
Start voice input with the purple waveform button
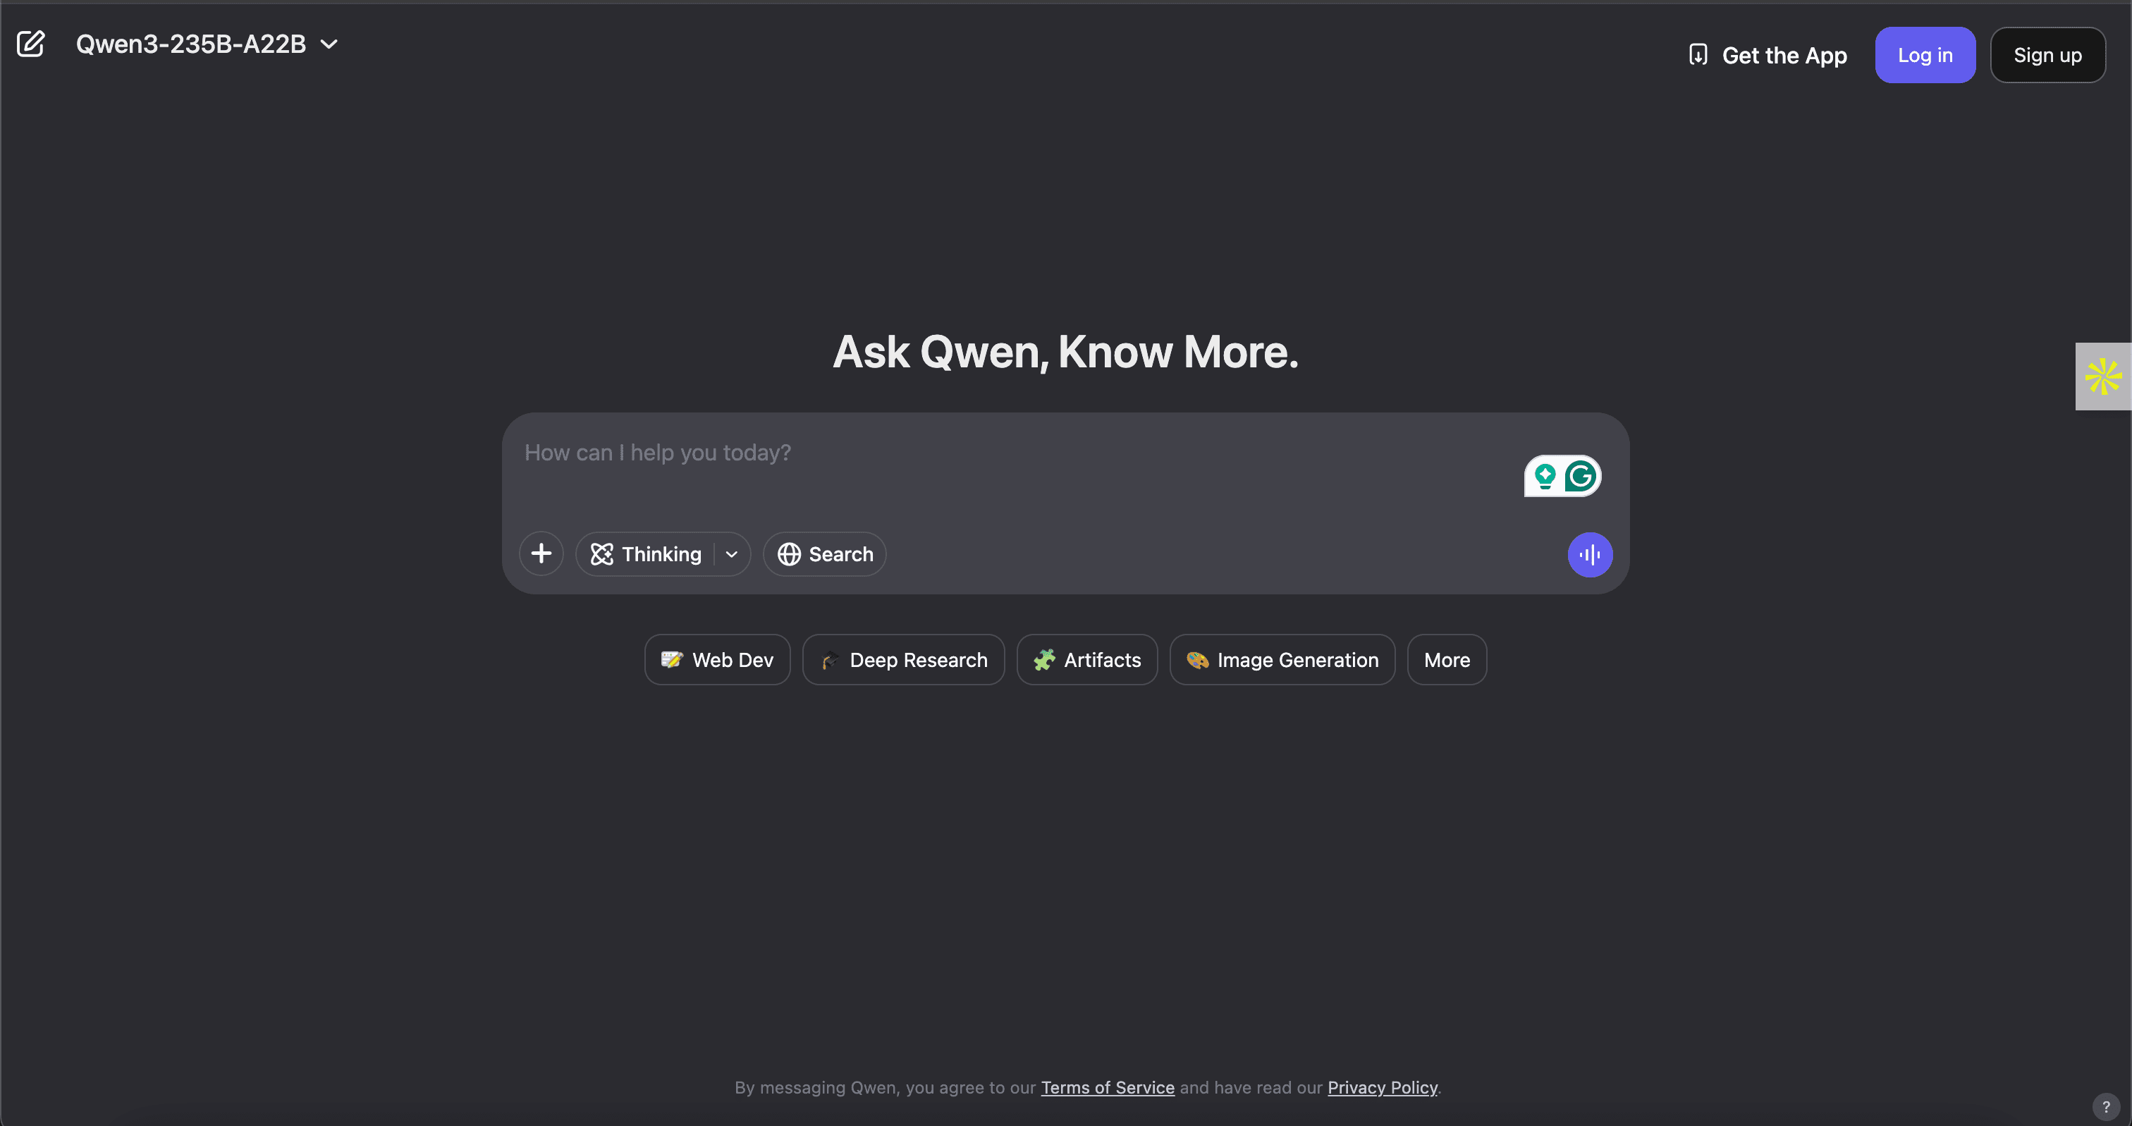click(1590, 555)
